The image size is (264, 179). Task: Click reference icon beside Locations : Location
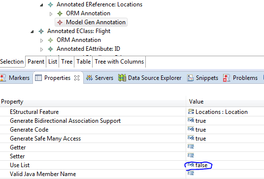pos(191,111)
